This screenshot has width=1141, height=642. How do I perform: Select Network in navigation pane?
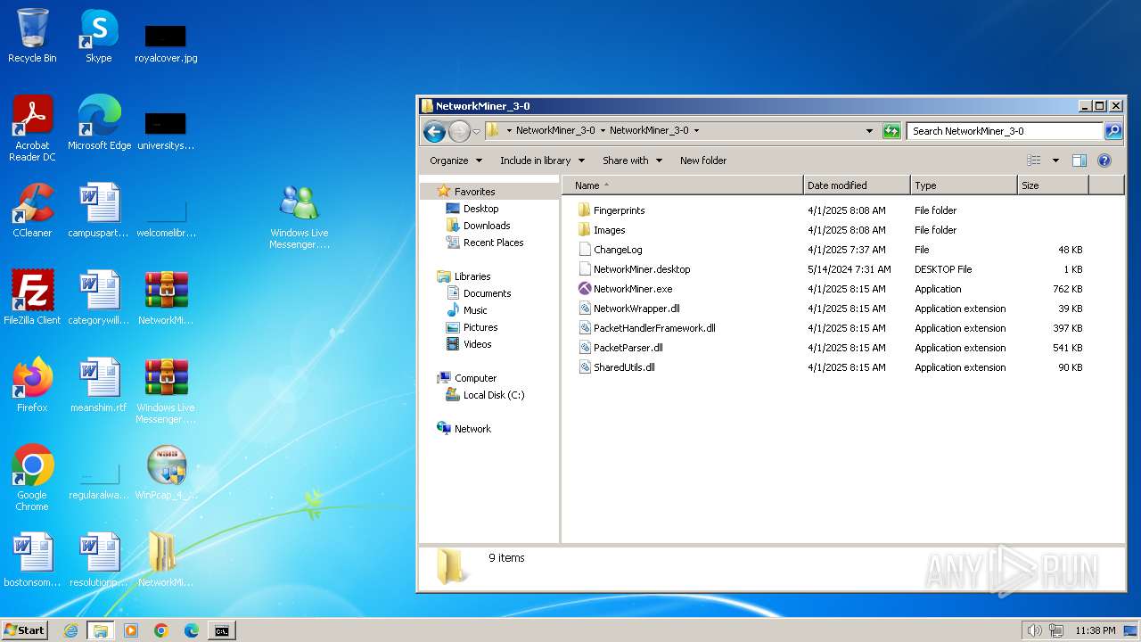(x=472, y=429)
